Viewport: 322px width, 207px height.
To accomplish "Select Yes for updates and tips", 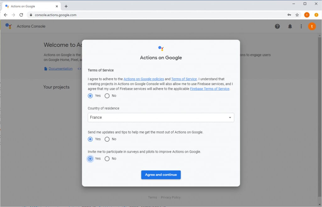I will (90, 139).
